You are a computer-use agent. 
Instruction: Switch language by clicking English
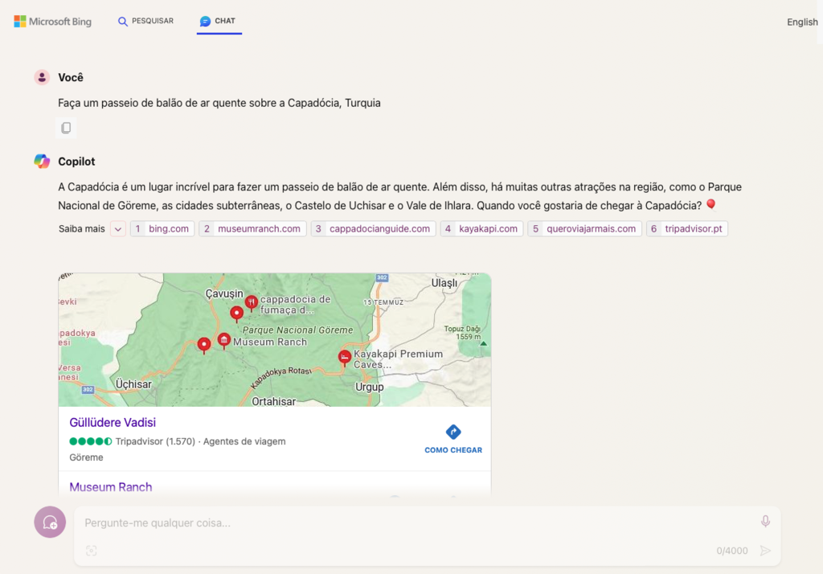coord(801,22)
